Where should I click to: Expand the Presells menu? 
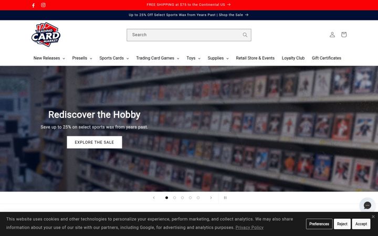pos(82,58)
